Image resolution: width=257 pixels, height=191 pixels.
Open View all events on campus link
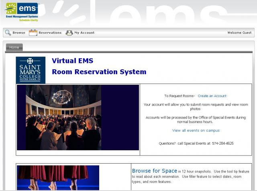[196, 131]
